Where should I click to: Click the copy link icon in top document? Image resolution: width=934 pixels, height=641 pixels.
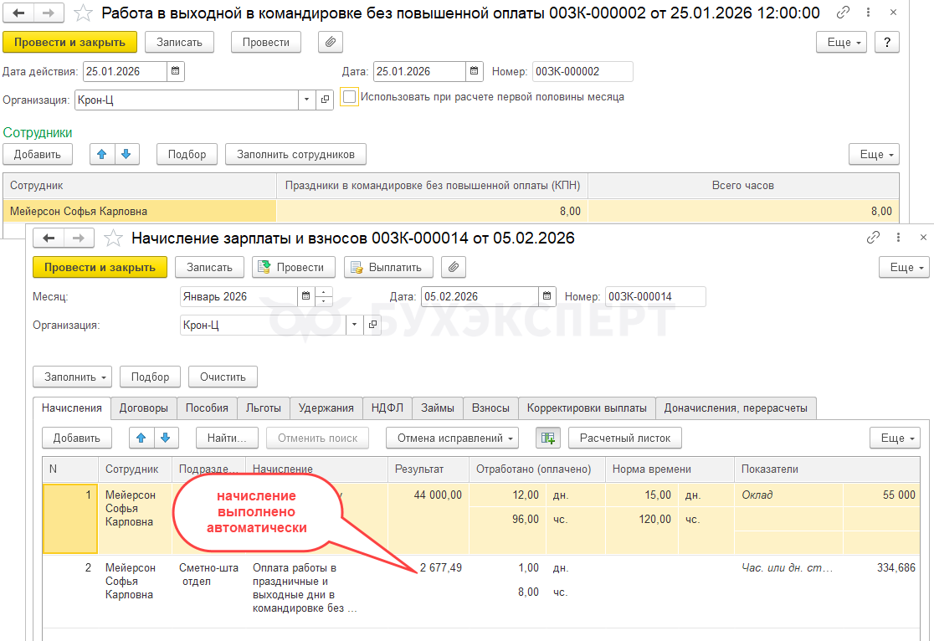(x=843, y=13)
